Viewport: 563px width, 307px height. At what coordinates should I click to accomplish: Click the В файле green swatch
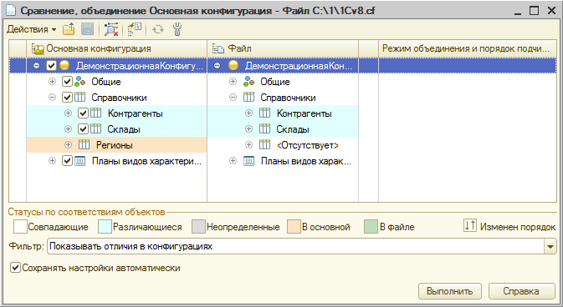[x=371, y=227]
